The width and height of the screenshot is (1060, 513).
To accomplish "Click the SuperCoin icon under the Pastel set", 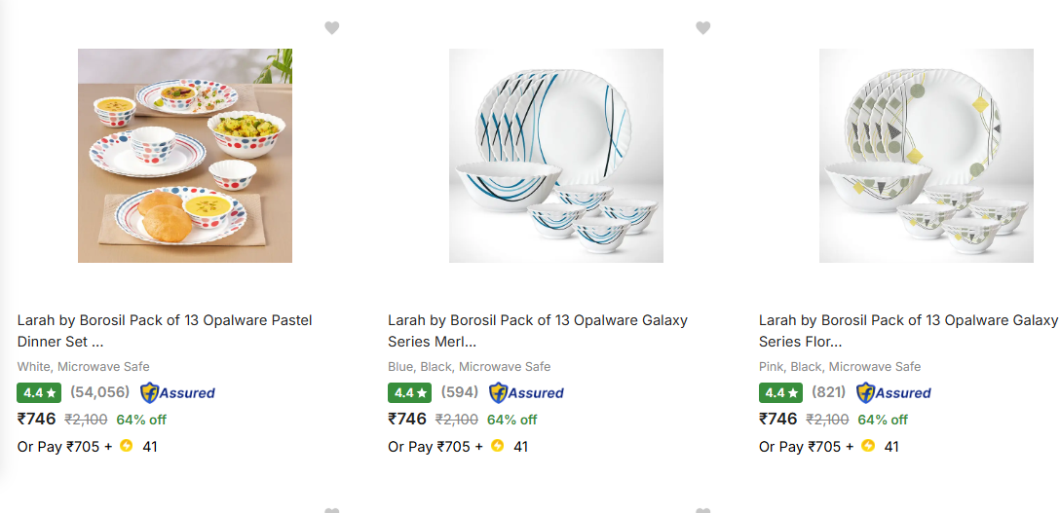I will click(x=126, y=446).
